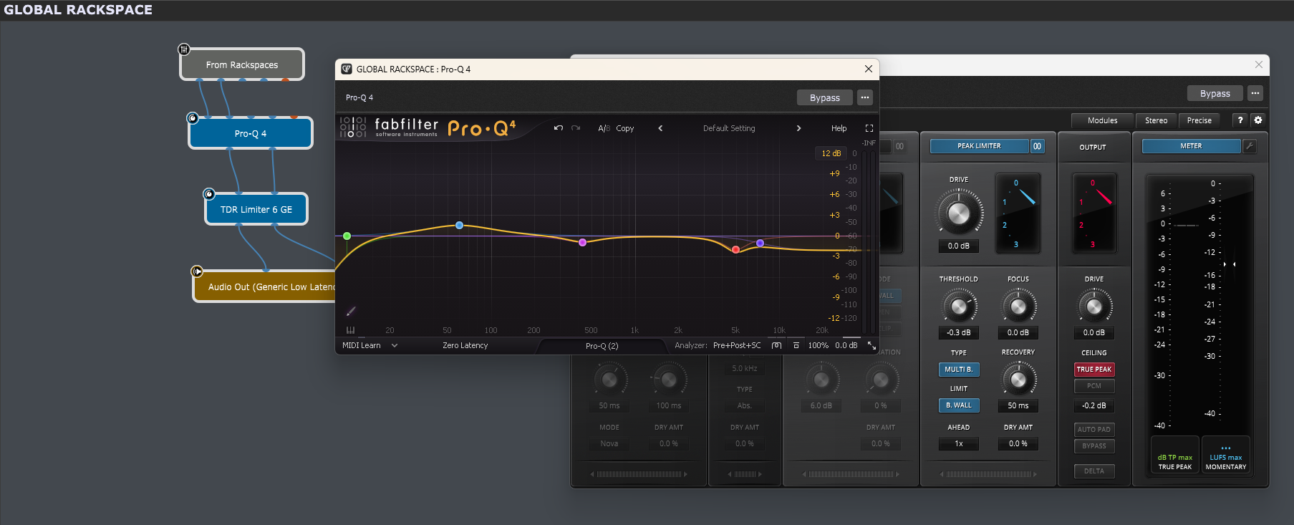
Task: Enable True Peak ceiling mode
Action: (1094, 370)
